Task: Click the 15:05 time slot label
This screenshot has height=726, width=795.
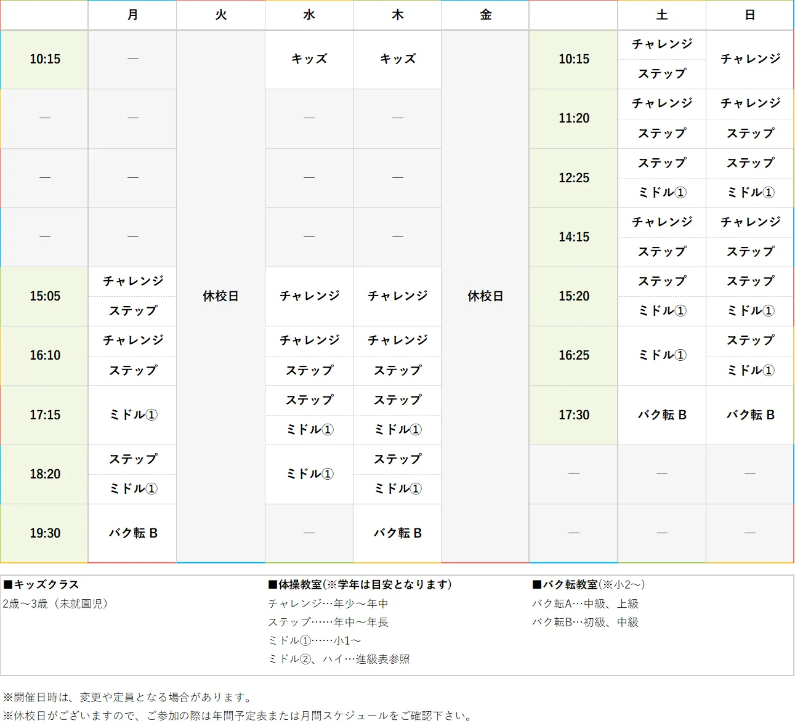Action: coord(44,296)
